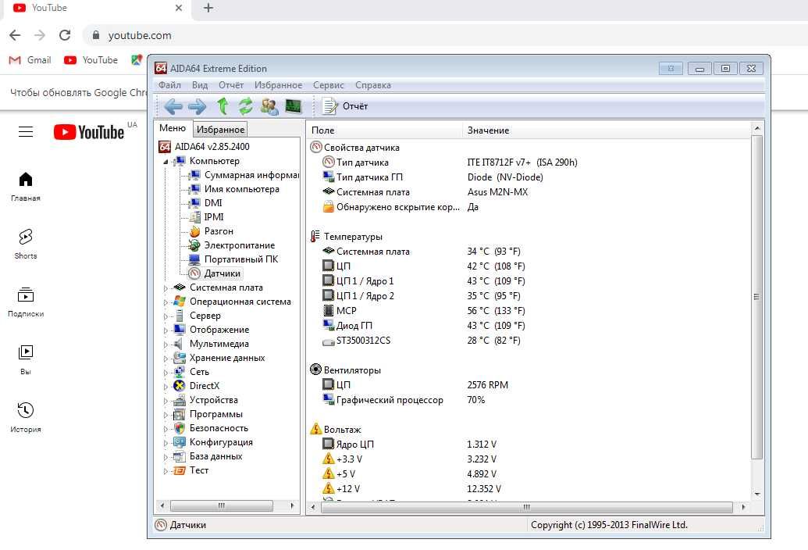The width and height of the screenshot is (808, 550).
Task: Click the AIDA64 back navigation arrow
Action: coord(173,107)
